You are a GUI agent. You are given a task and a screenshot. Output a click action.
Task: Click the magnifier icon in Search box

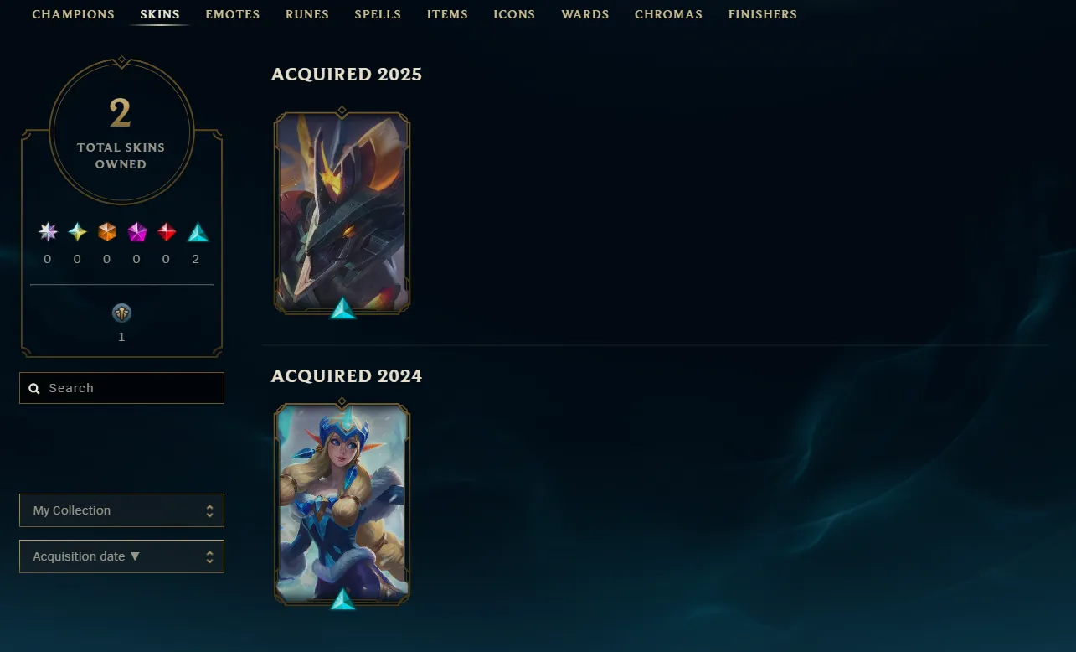point(34,389)
